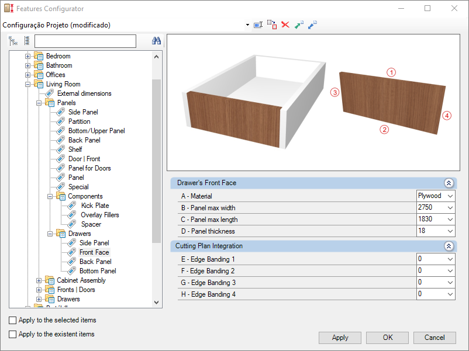Select the Panel tree item

point(76,178)
